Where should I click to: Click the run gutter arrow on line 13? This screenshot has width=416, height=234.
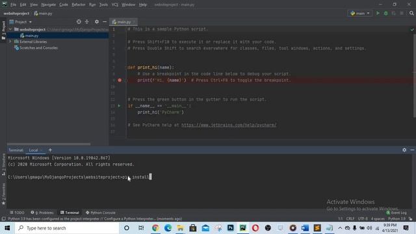pos(119,106)
